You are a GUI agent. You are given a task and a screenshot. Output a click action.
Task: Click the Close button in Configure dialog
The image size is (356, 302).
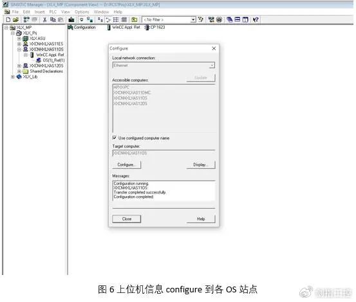[x=126, y=219]
